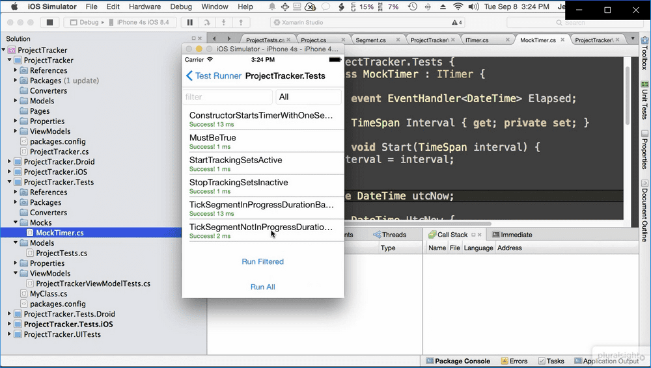The height and width of the screenshot is (368, 651).
Task: Open the Application Output pad
Action: (606, 361)
